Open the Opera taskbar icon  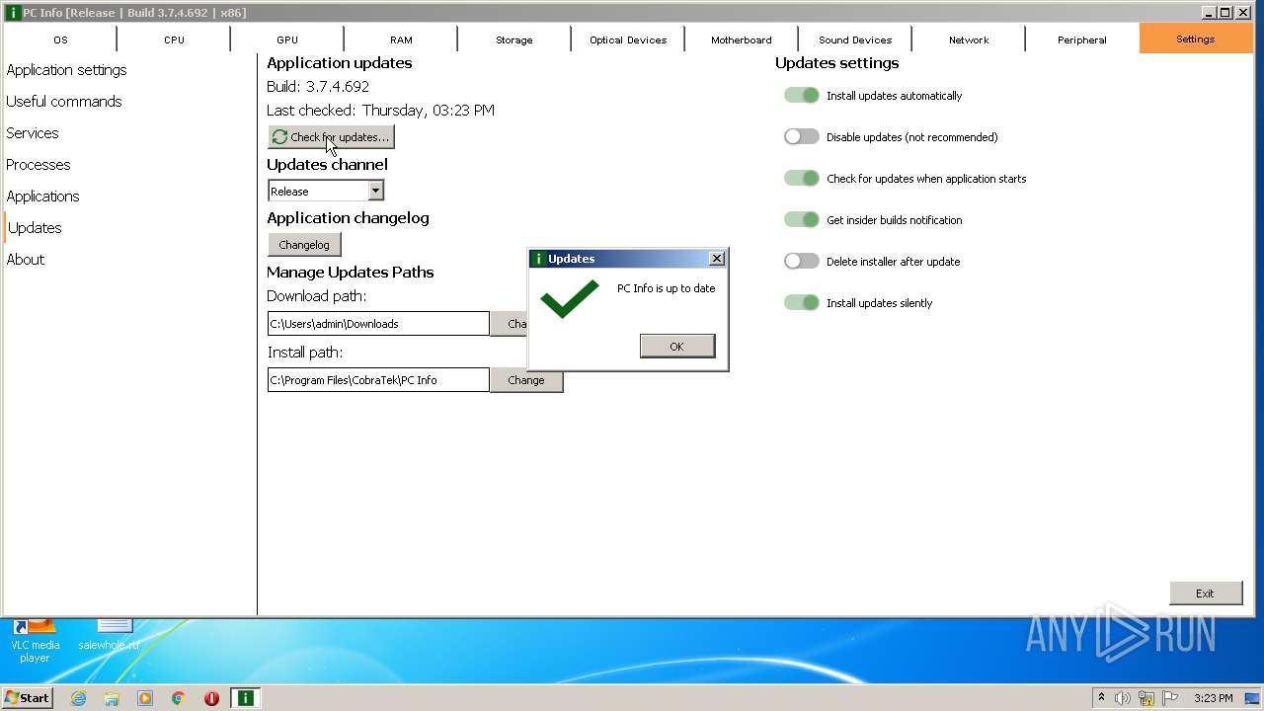211,698
